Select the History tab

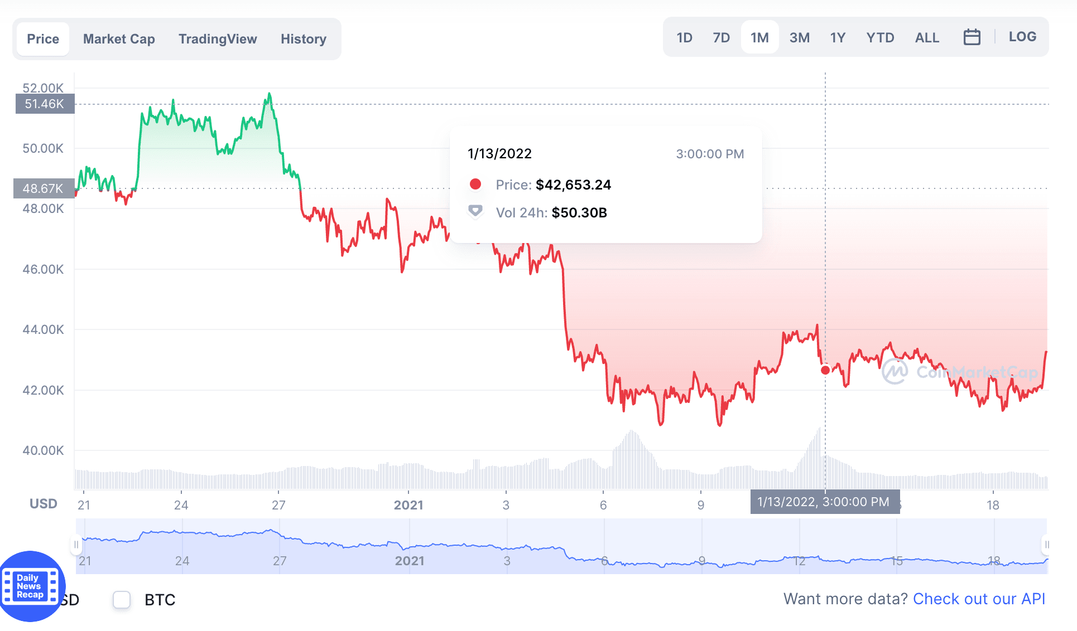pyautogui.click(x=304, y=39)
